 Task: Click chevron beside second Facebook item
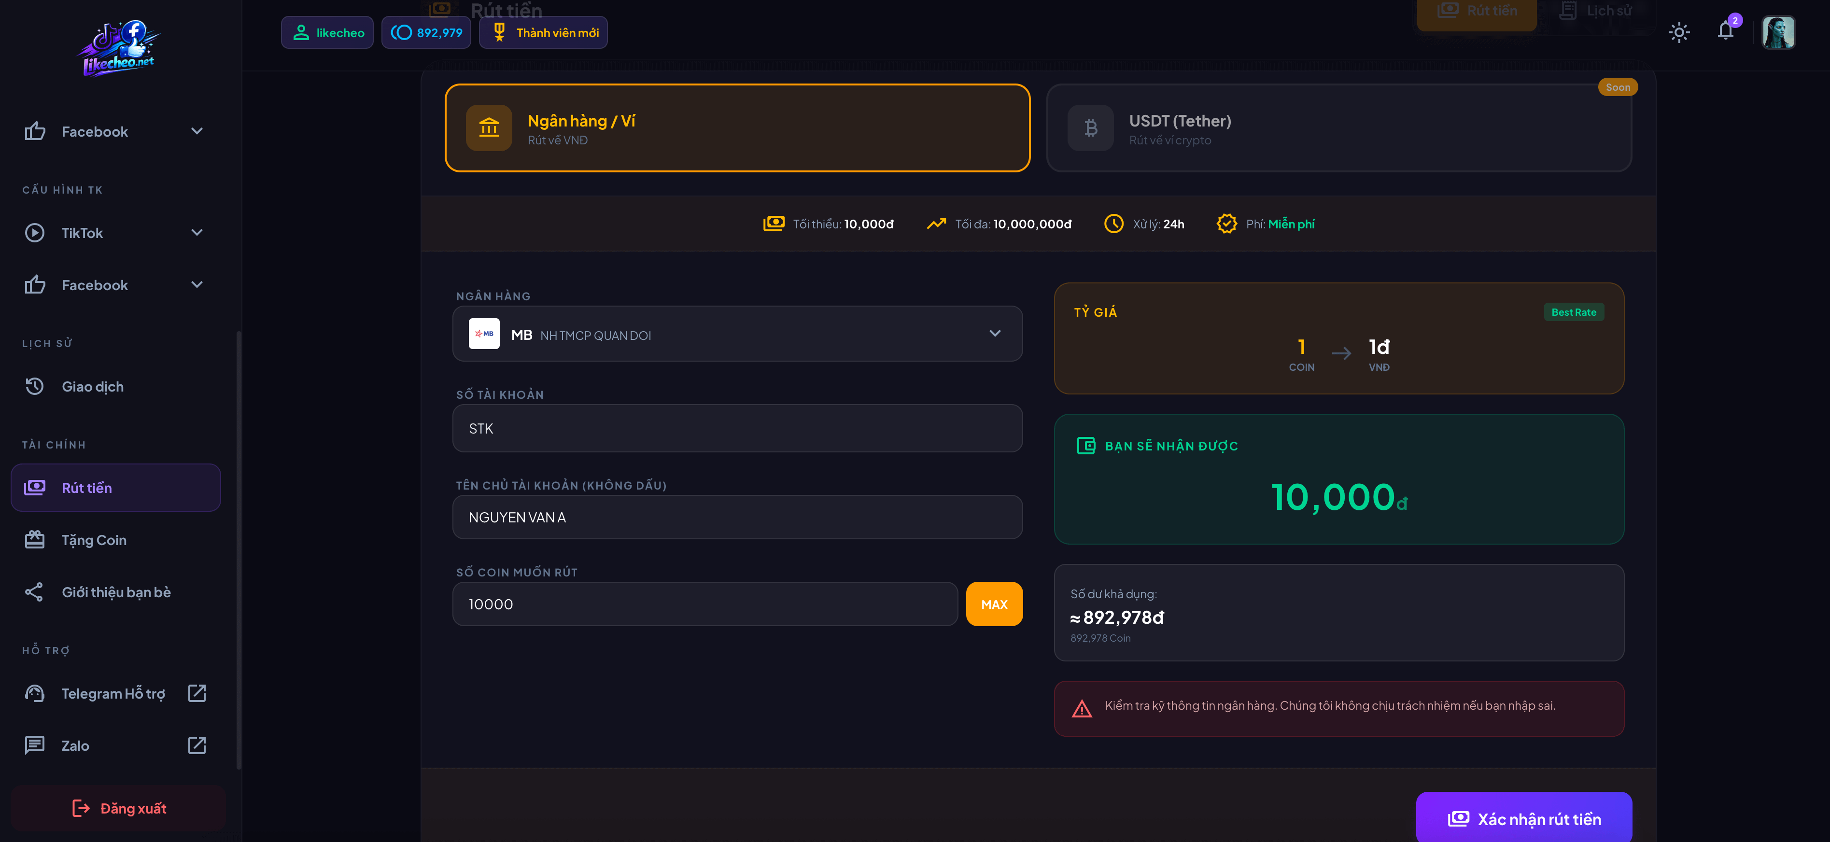point(197,285)
